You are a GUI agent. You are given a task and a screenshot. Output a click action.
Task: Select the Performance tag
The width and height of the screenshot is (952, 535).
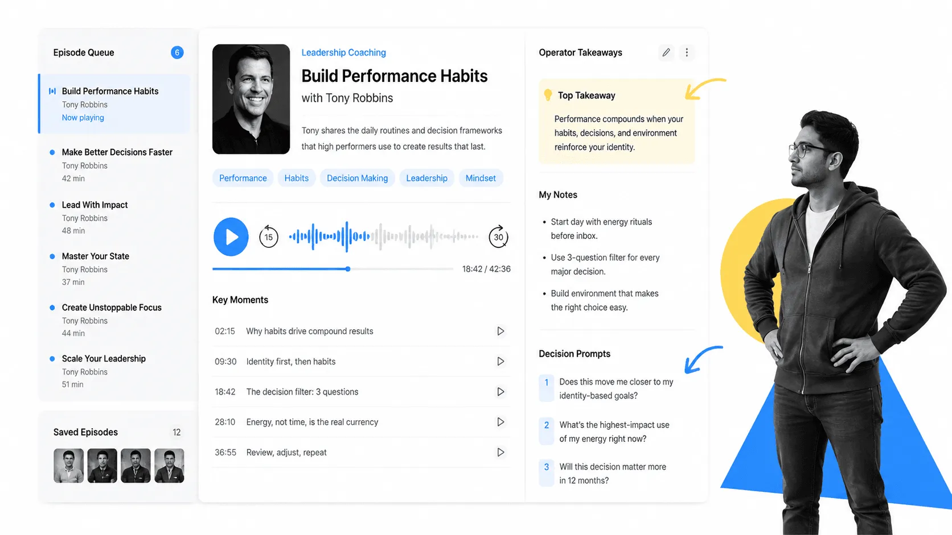pyautogui.click(x=243, y=178)
